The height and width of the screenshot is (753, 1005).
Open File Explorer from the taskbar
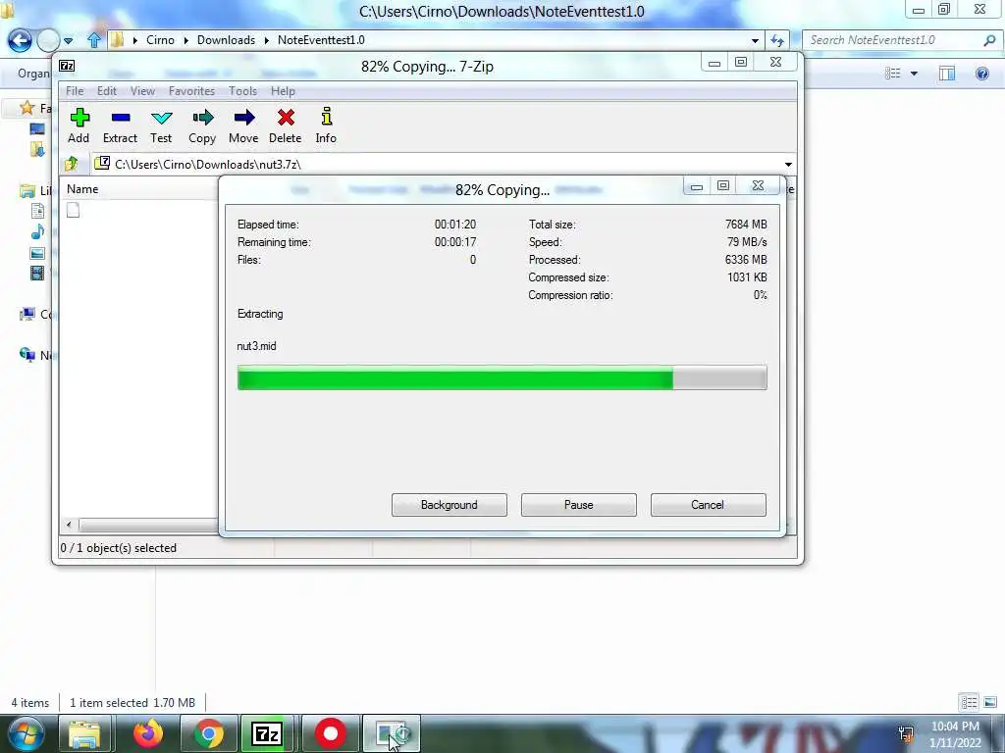pos(84,733)
